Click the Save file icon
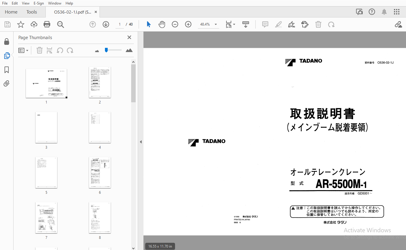 click(8, 24)
